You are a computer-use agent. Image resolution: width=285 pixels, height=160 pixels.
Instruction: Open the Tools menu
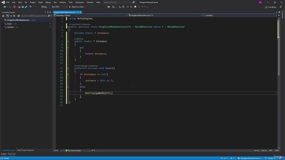tap(70, 2)
